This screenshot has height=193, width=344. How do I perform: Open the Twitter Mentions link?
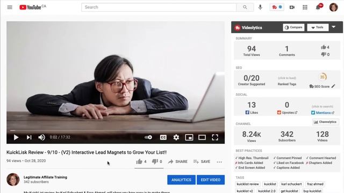[x=322, y=113]
